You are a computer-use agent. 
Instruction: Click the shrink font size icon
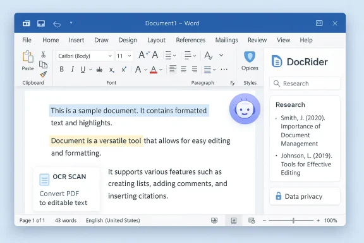(x=155, y=55)
